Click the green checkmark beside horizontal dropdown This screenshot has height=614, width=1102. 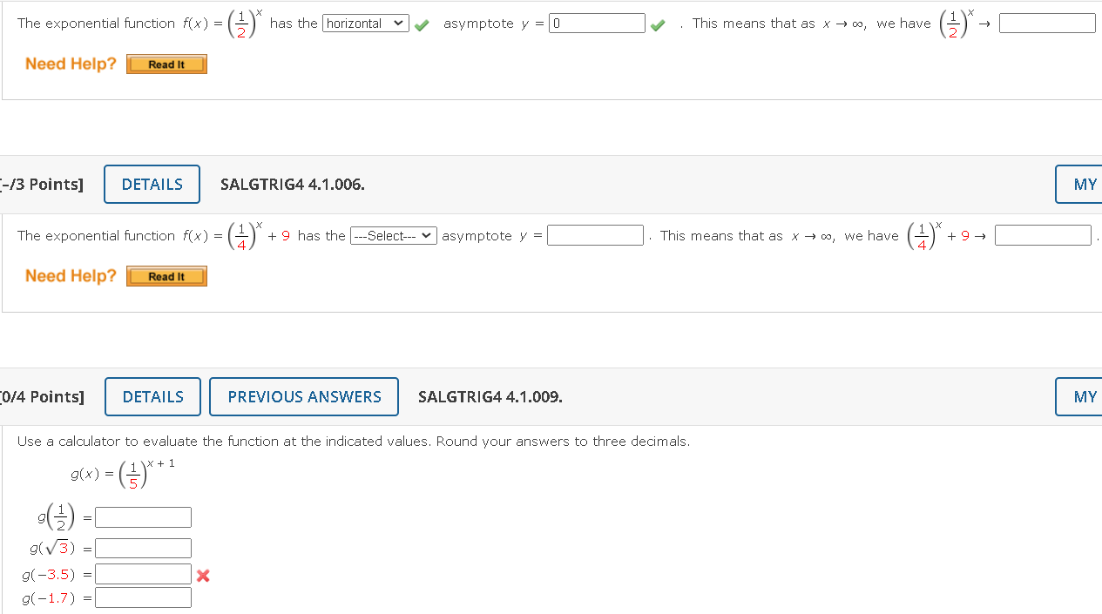pyautogui.click(x=422, y=25)
